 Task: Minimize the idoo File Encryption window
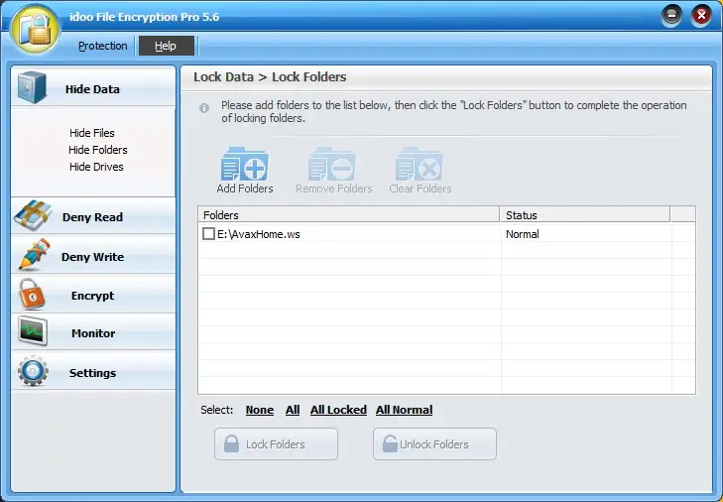671,16
